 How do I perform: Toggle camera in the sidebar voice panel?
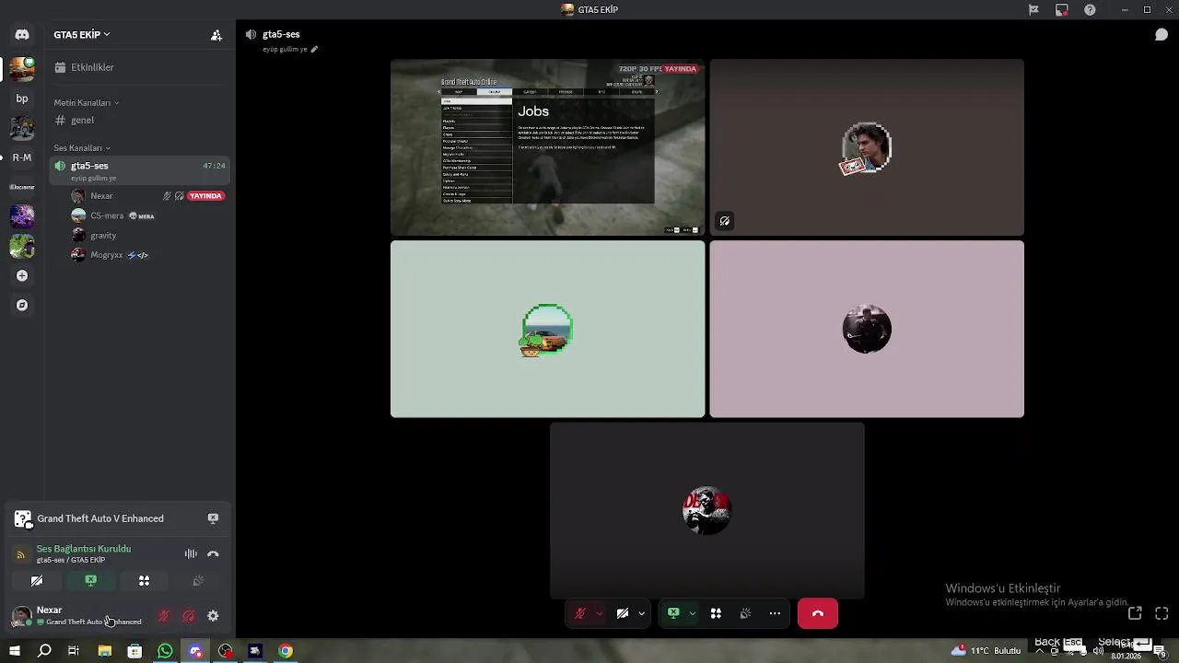(37, 581)
